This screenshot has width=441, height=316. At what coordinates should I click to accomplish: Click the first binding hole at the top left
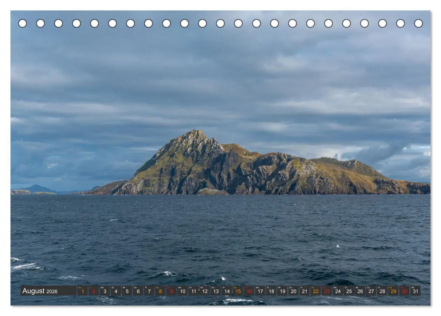point(22,23)
